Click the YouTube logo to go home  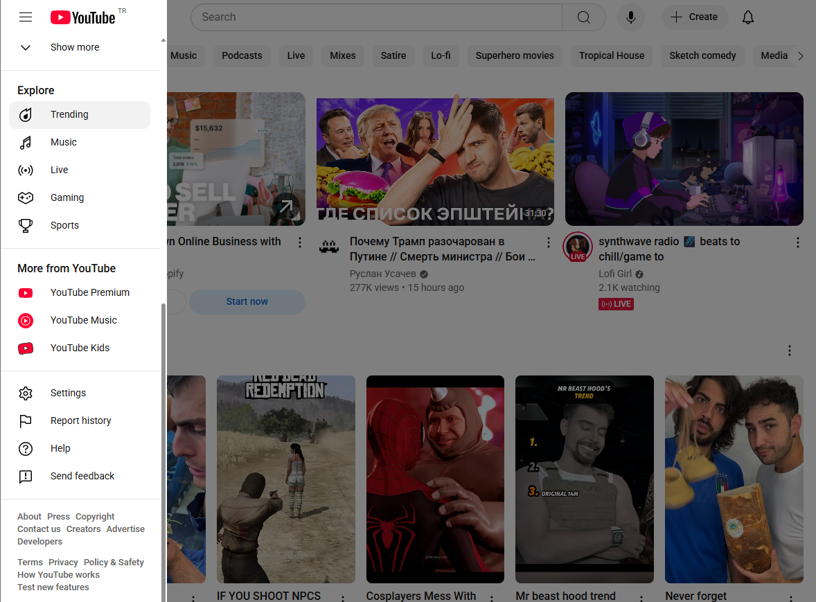[x=82, y=17]
